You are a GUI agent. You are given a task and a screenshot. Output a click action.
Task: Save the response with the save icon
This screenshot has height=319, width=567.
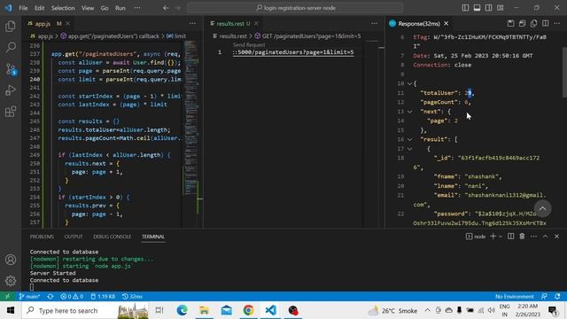(x=510, y=24)
